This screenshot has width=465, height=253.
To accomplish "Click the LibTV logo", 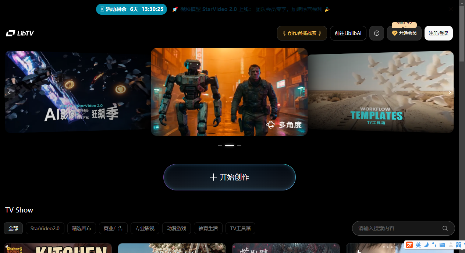I will (x=20, y=33).
